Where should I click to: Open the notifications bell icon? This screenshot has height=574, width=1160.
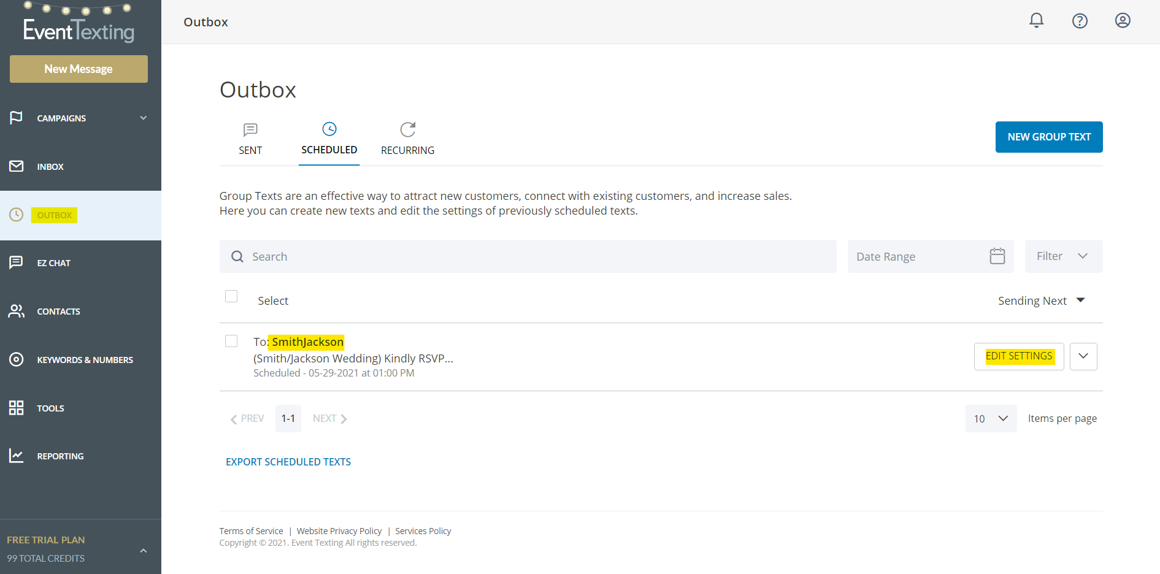[1036, 20]
